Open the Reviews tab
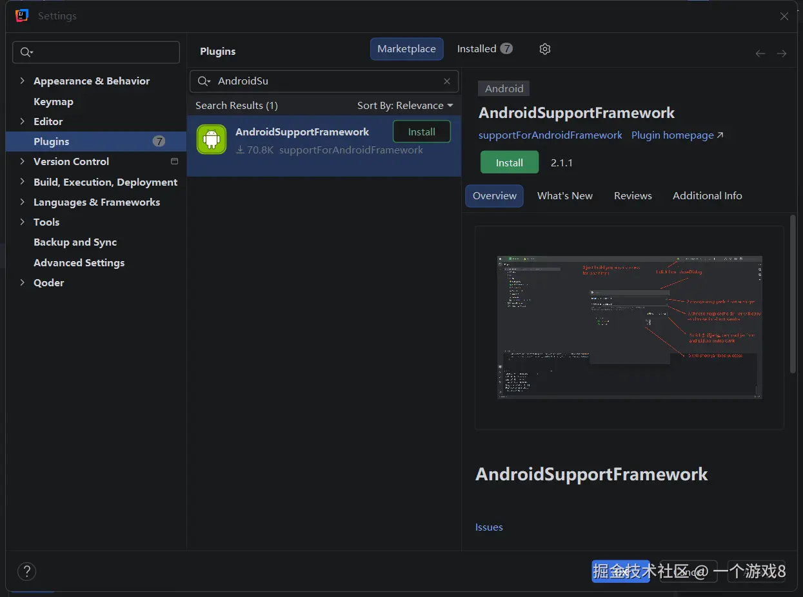 [633, 196]
